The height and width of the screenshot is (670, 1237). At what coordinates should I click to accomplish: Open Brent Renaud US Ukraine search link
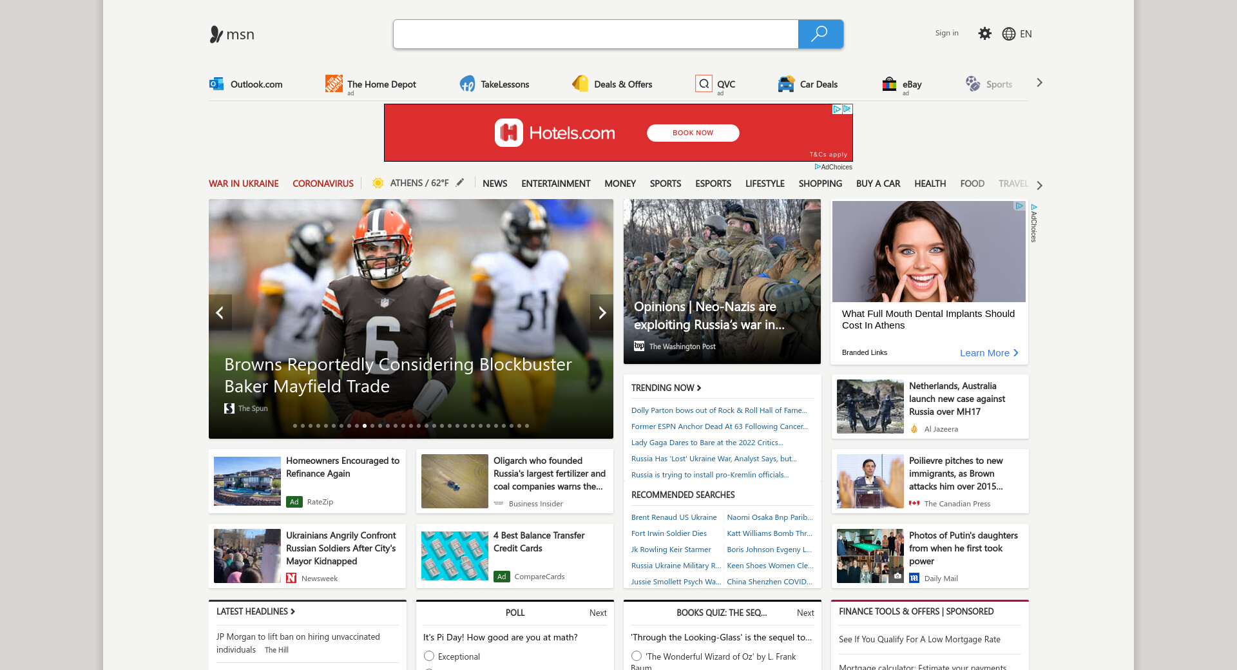click(x=674, y=517)
